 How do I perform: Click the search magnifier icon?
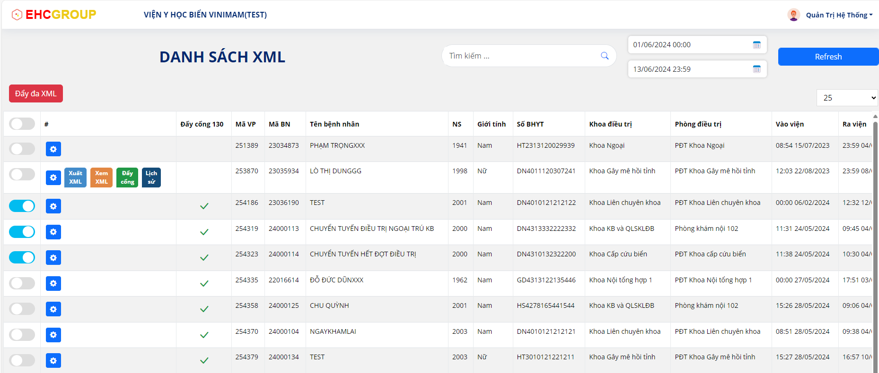click(604, 56)
